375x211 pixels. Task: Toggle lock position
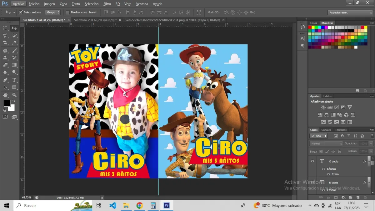pos(333,151)
